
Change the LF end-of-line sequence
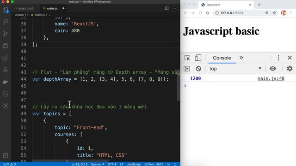pos(122,164)
